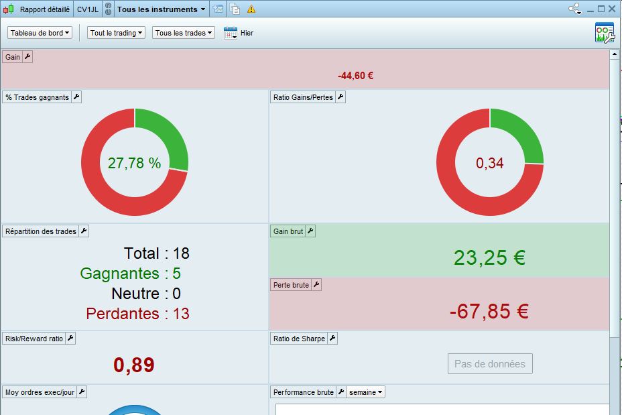Click the chart snapshot icon in title bar
The image size is (622, 415).
218,9
